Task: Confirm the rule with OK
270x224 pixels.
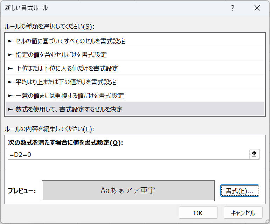Action: tap(198, 213)
